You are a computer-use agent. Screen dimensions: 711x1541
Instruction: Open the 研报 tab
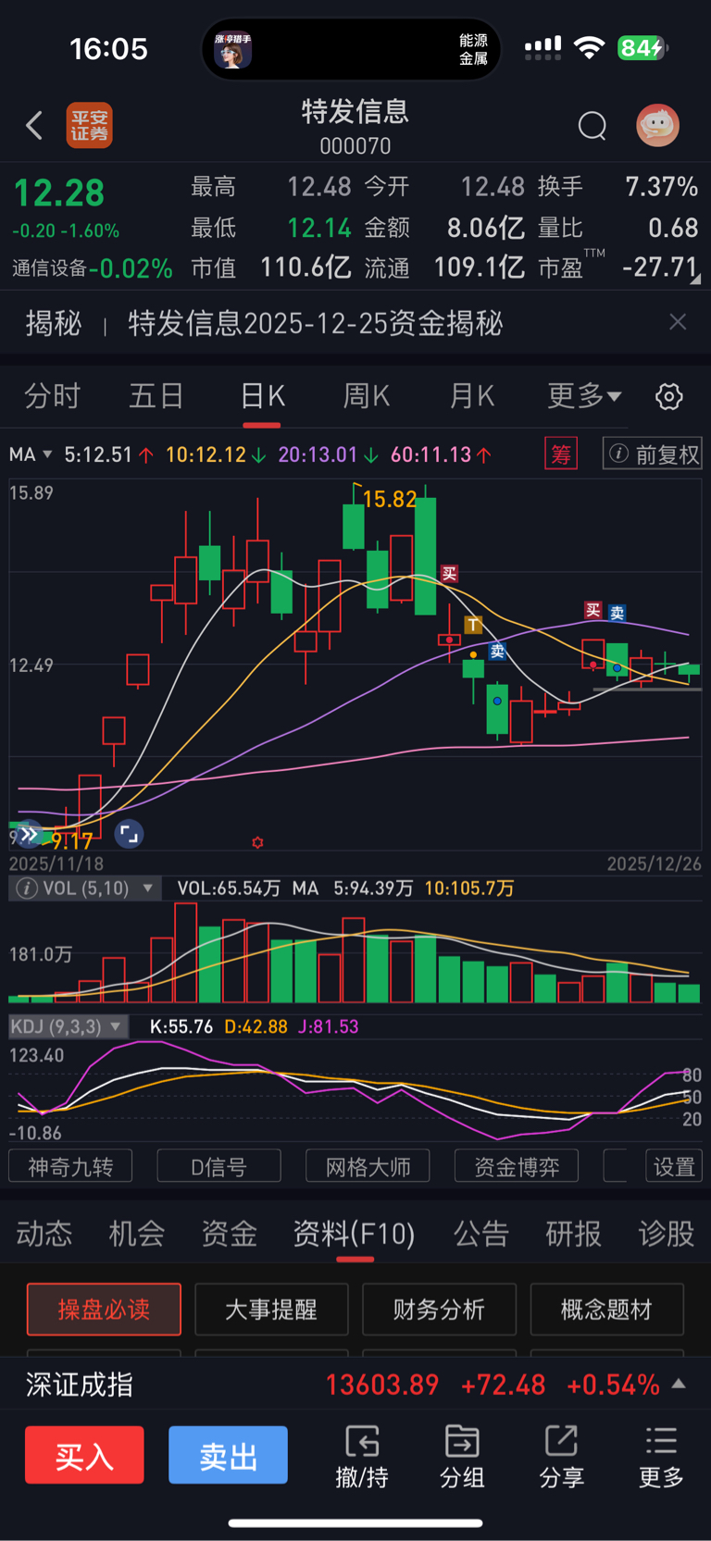pyautogui.click(x=573, y=1234)
